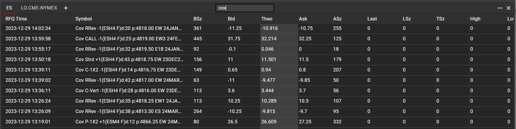The image size is (516, 129).
Task: Click the Theo column header
Action: tap(267, 19)
